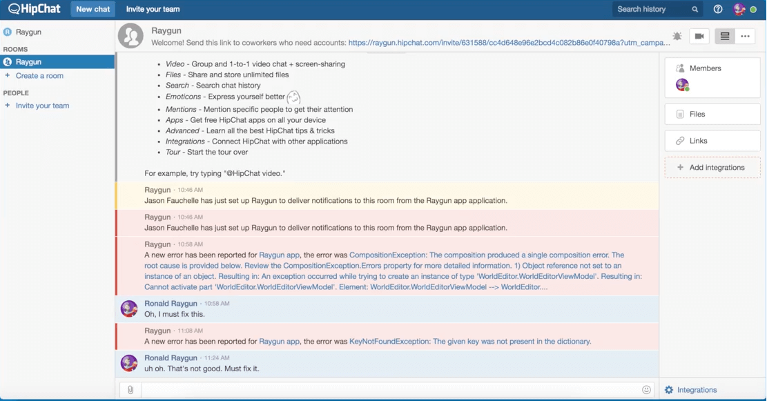Click Raygun app link in 11:08 AM message
The width and height of the screenshot is (767, 401).
pyautogui.click(x=280, y=342)
